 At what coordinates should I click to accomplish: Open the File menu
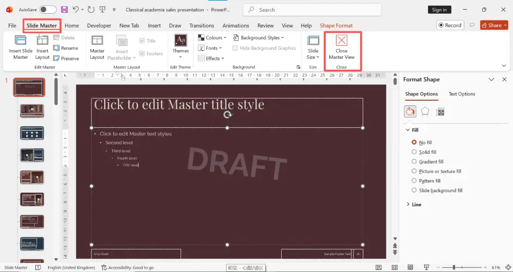point(12,26)
